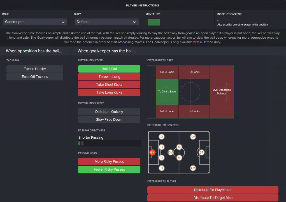
Task: Select lower To Flanks pitch area
Action: tap(194, 111)
